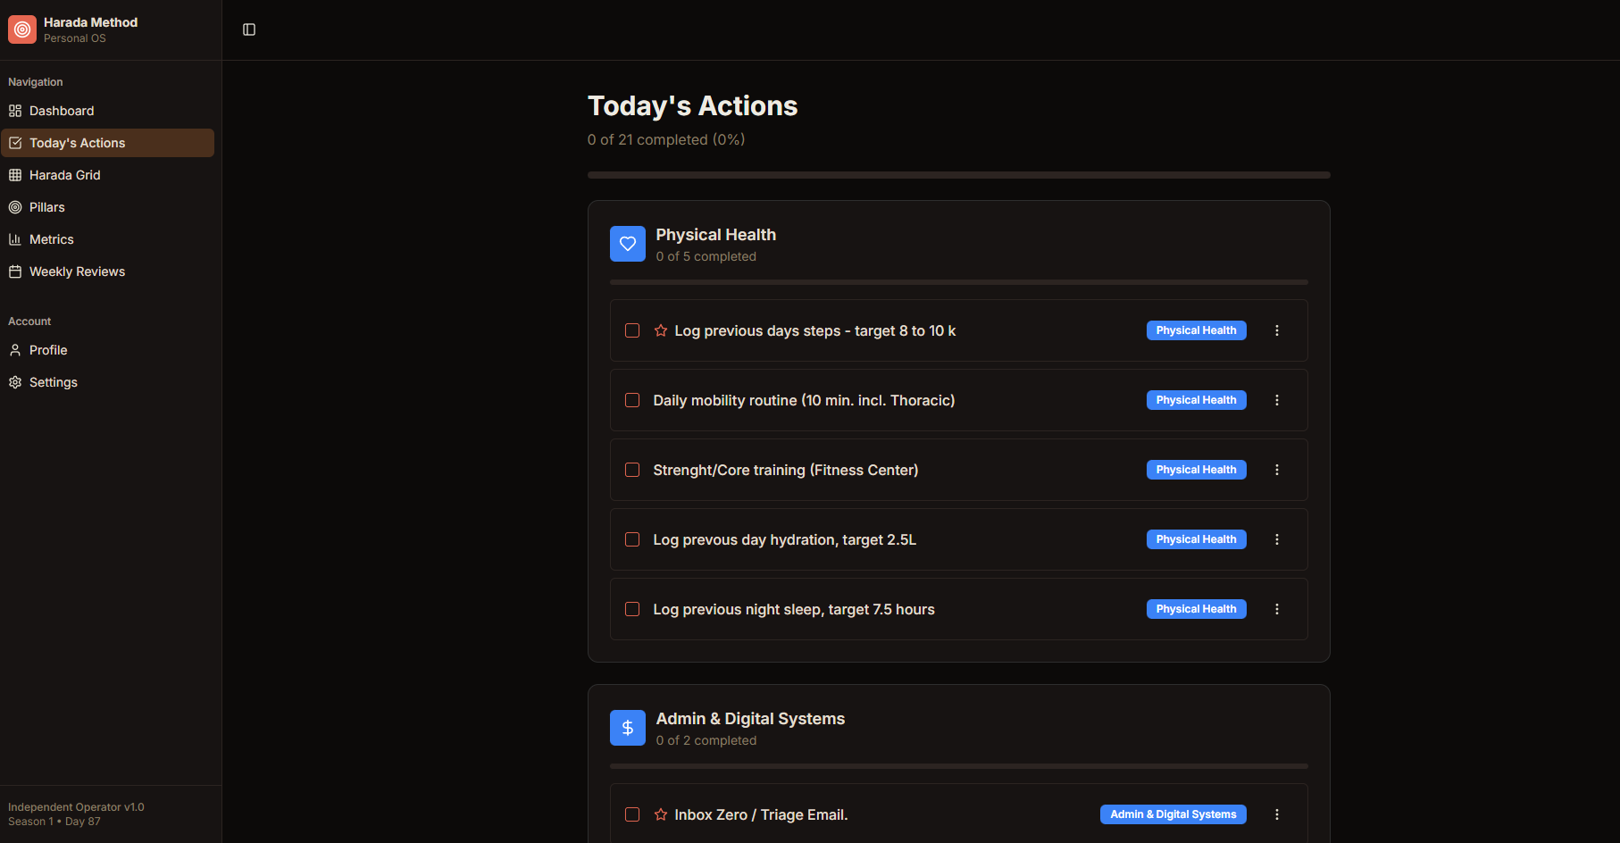Click the Physical Health tag on the mobility task
The height and width of the screenshot is (843, 1620).
point(1196,400)
